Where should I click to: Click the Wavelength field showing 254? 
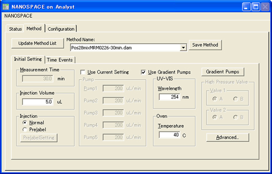[x=170, y=97]
